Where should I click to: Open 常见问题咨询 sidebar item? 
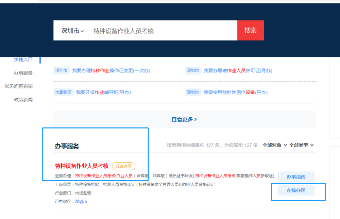click(x=19, y=86)
